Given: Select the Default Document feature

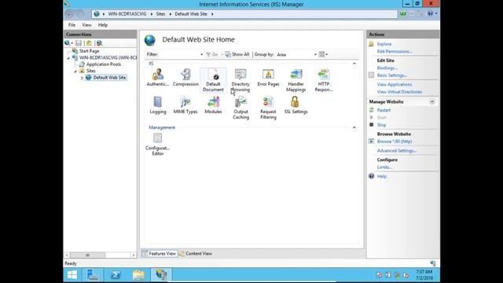Looking at the screenshot, I should pyautogui.click(x=213, y=80).
